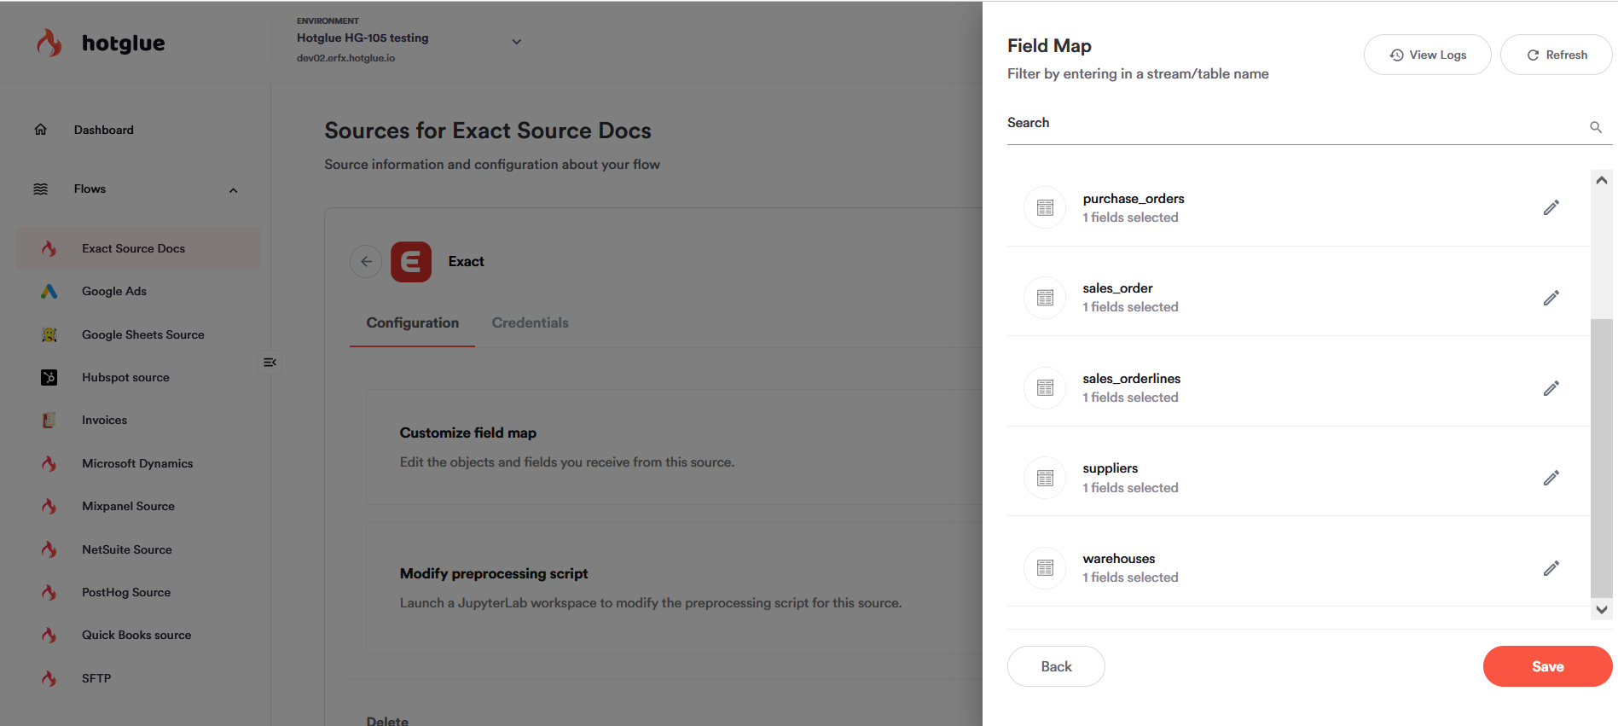The width and height of the screenshot is (1618, 726).
Task: Click the Invoices flow icon
Action: 49,420
